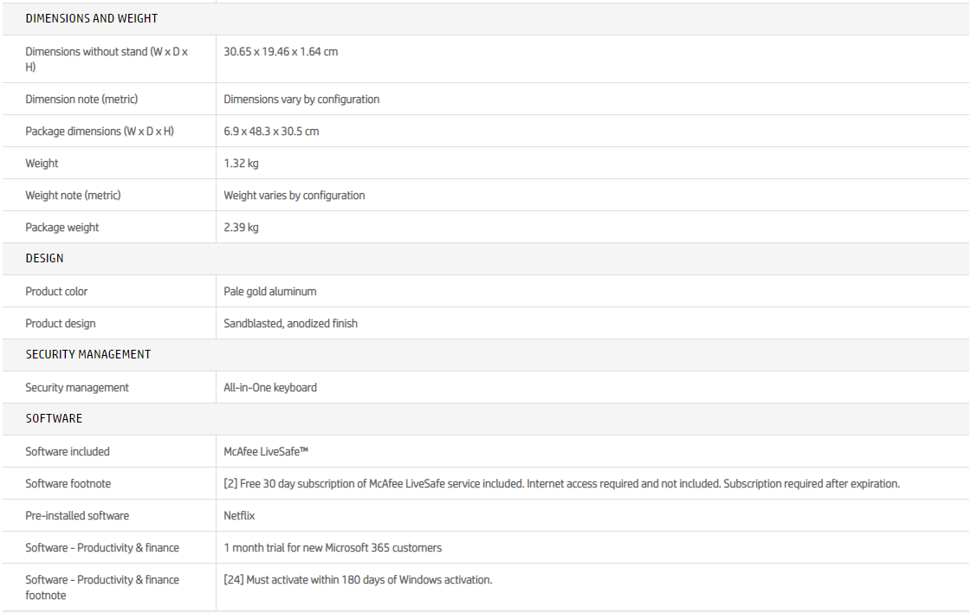971x613 pixels.
Task: Select the 2.39 kg package weight value
Action: [241, 228]
